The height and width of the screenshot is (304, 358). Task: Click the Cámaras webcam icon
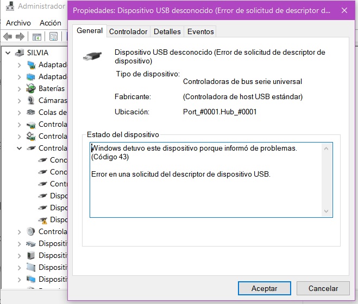pos(32,100)
